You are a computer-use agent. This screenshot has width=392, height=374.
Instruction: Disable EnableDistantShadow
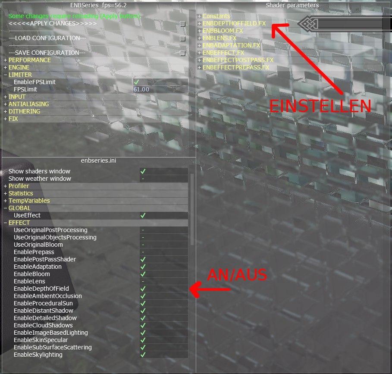[143, 311]
